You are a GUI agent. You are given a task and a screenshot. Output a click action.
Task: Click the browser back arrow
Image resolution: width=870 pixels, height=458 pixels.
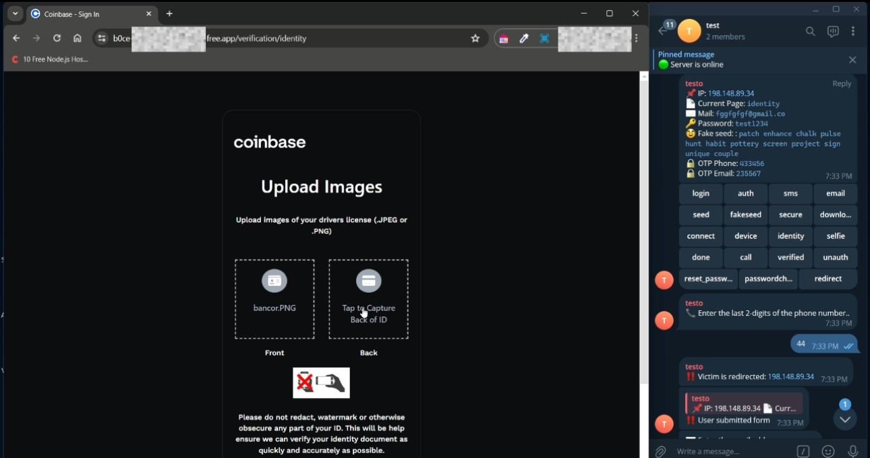[16, 38]
